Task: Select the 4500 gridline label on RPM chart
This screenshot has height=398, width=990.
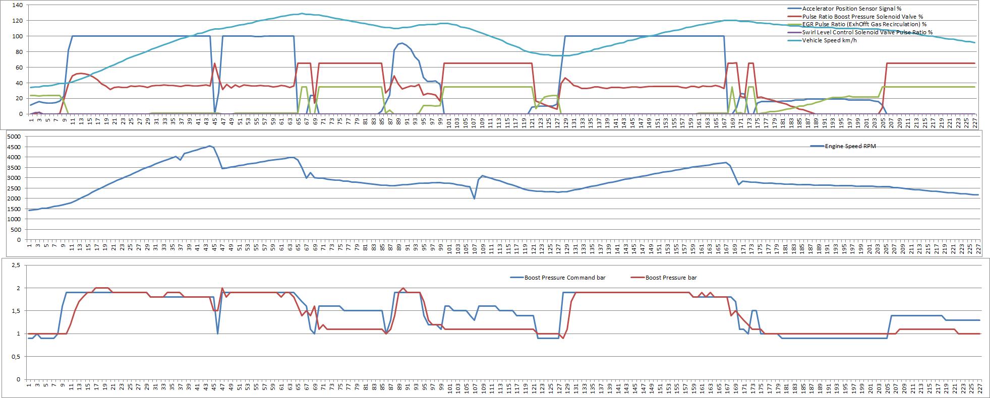Action: pyautogui.click(x=15, y=147)
